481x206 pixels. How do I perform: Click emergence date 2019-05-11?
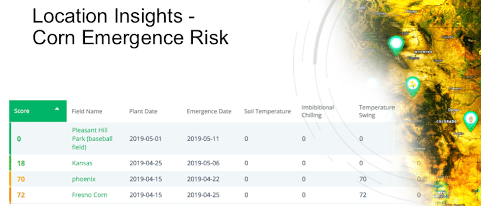pyautogui.click(x=203, y=139)
